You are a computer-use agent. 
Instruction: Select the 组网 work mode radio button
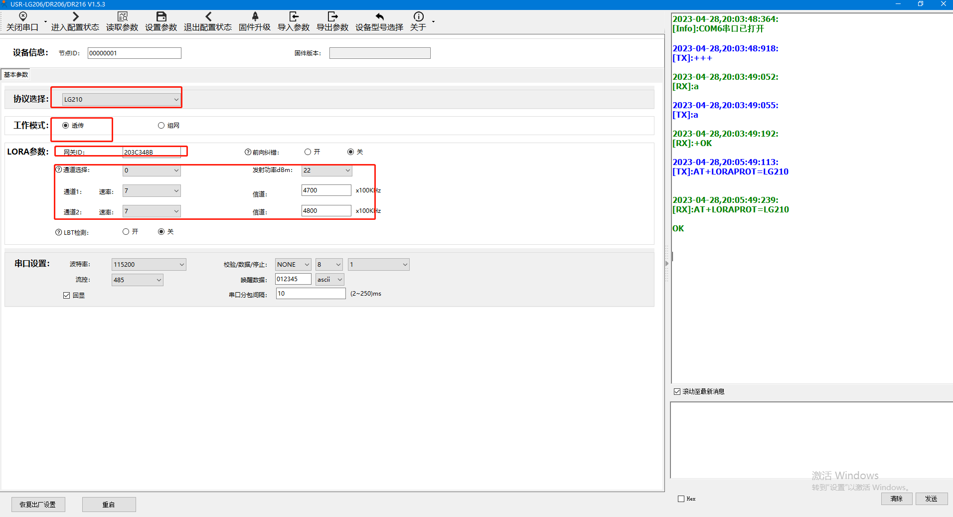coord(161,126)
